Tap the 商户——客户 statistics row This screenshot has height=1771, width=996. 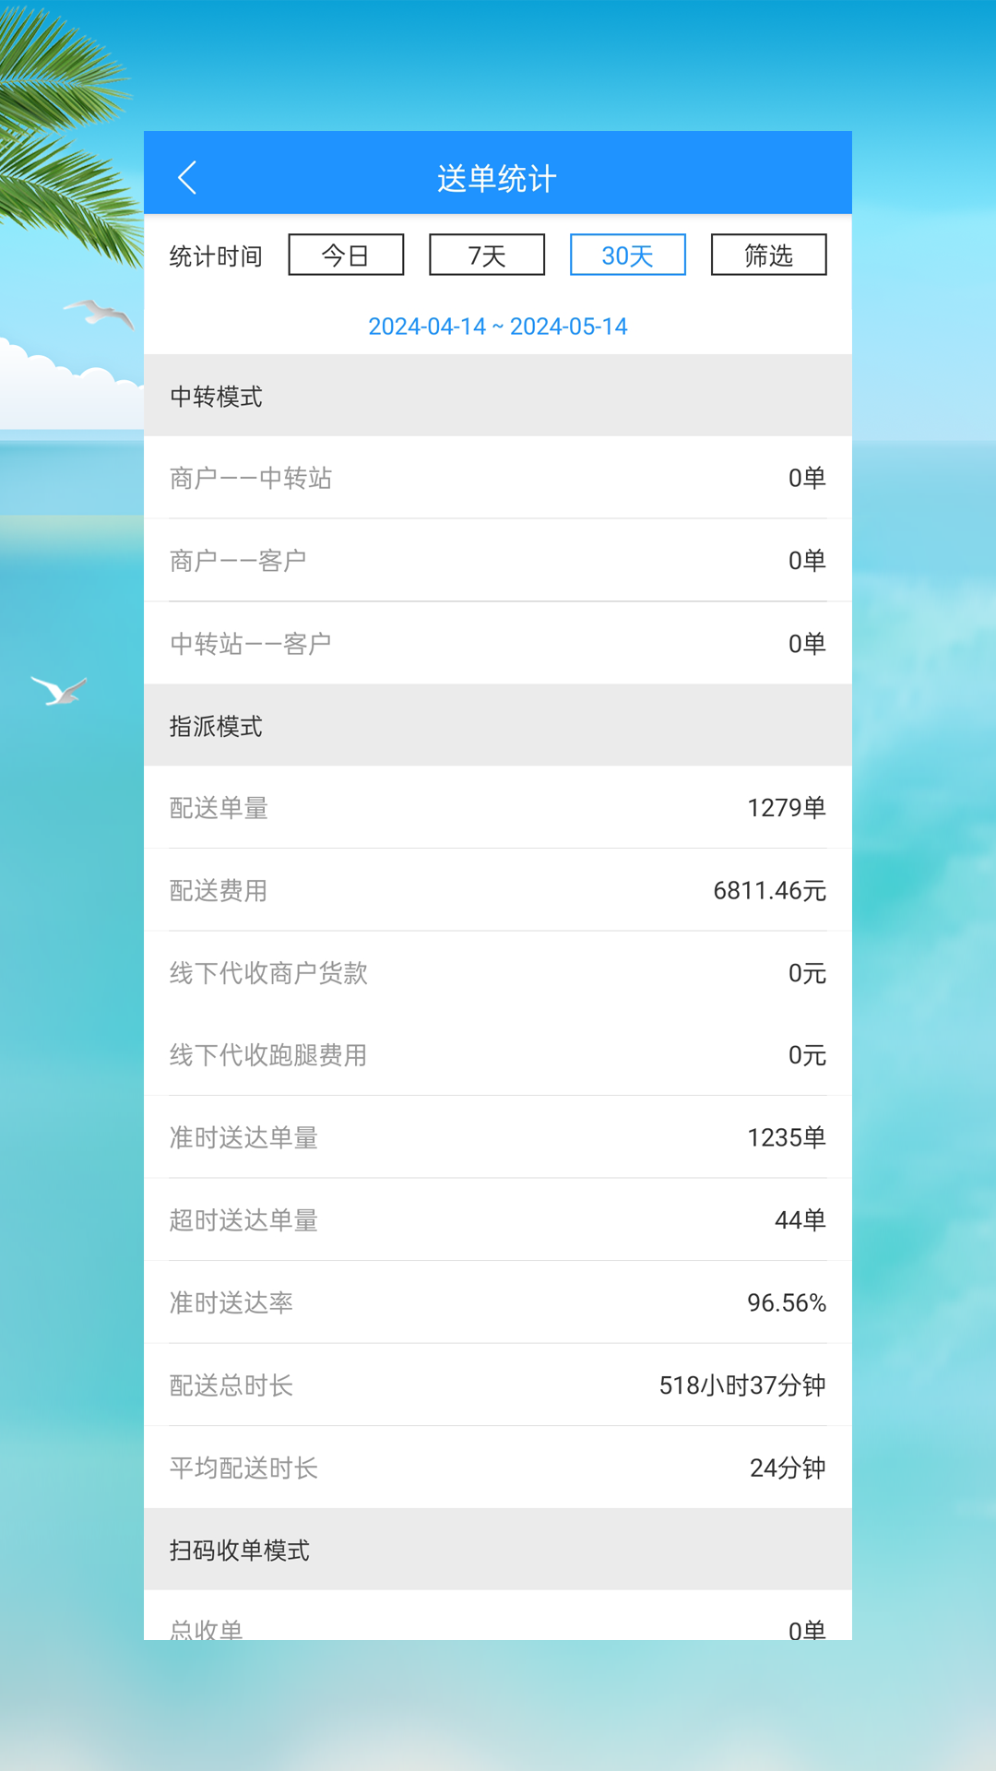point(498,560)
